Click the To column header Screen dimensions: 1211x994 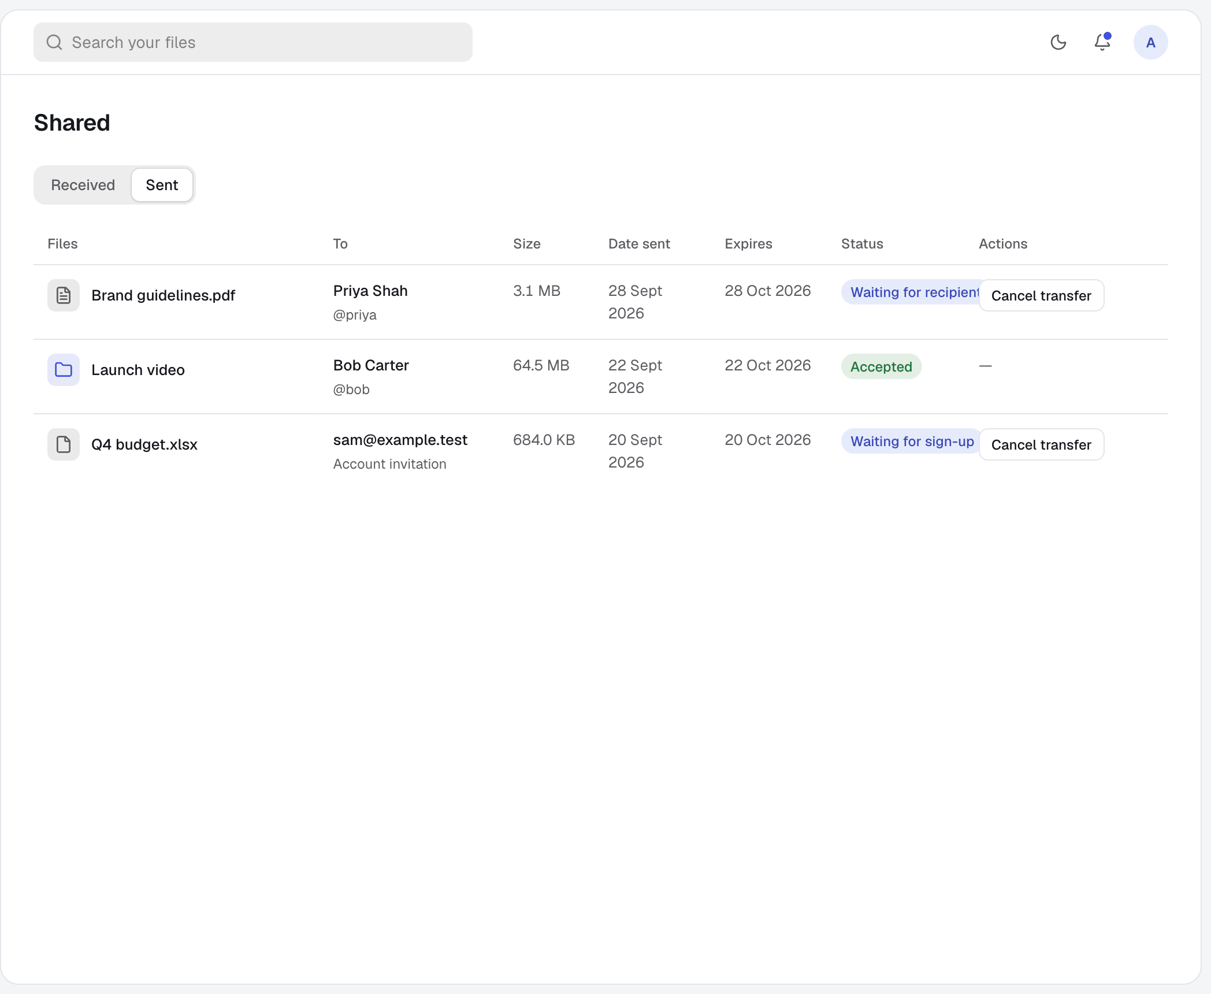pyautogui.click(x=340, y=244)
